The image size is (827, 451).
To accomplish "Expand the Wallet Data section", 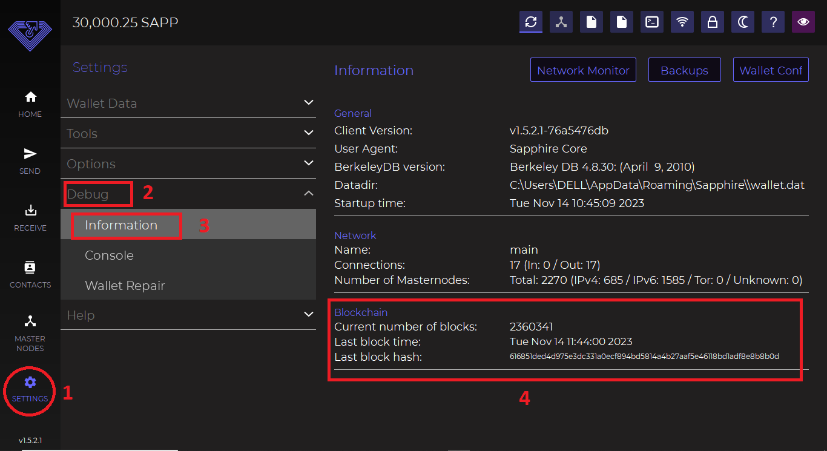I will click(x=188, y=104).
